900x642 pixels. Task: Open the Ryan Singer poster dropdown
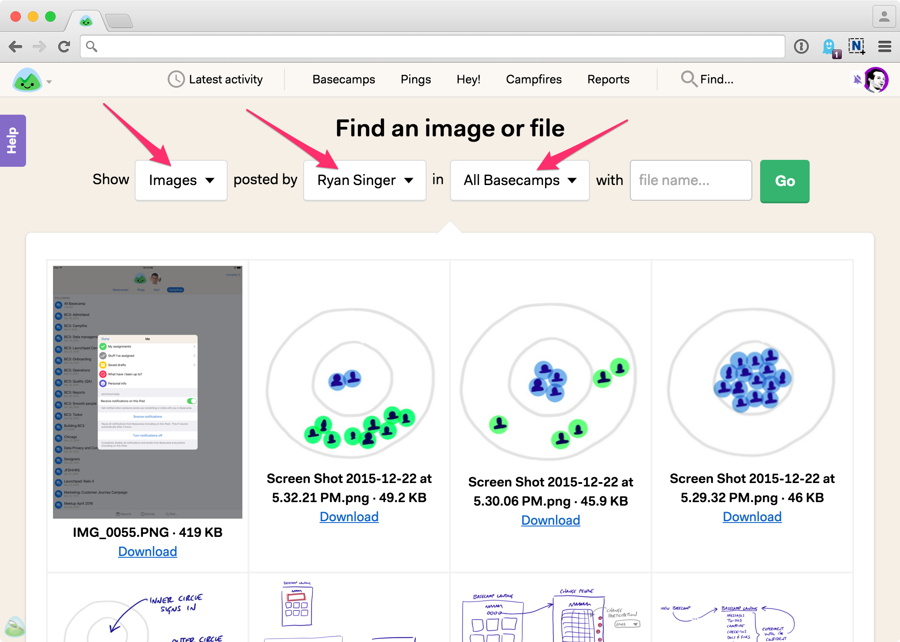(365, 180)
